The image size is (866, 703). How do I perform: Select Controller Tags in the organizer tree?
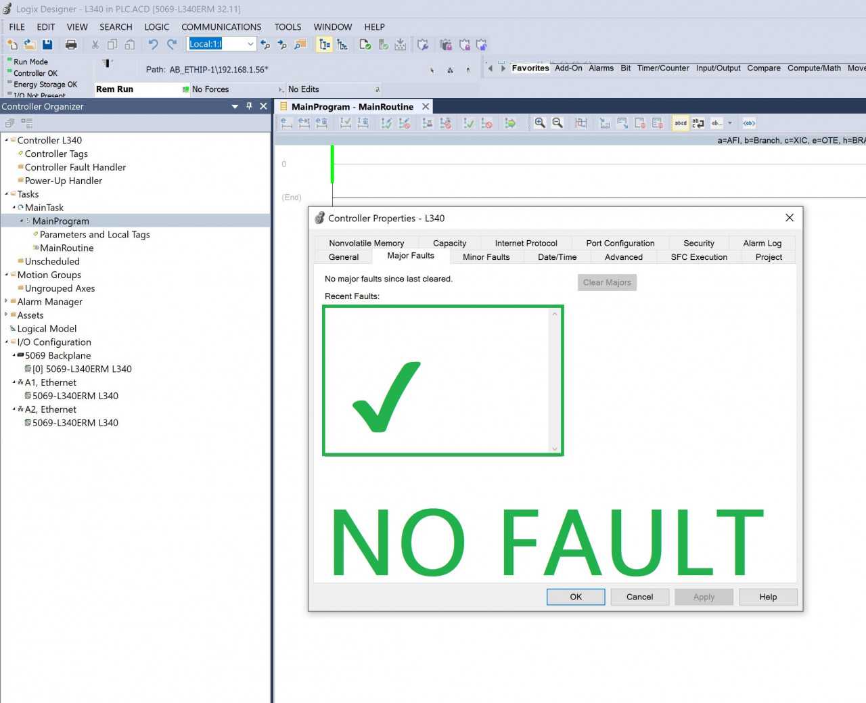tap(56, 154)
